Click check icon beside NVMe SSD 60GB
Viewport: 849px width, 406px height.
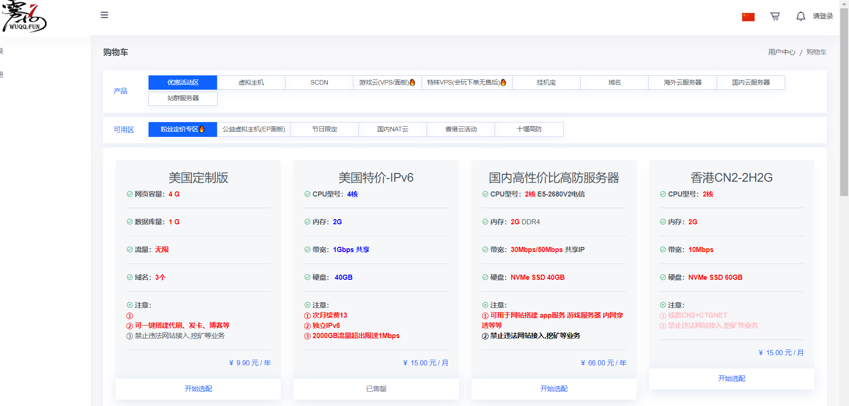coord(663,277)
